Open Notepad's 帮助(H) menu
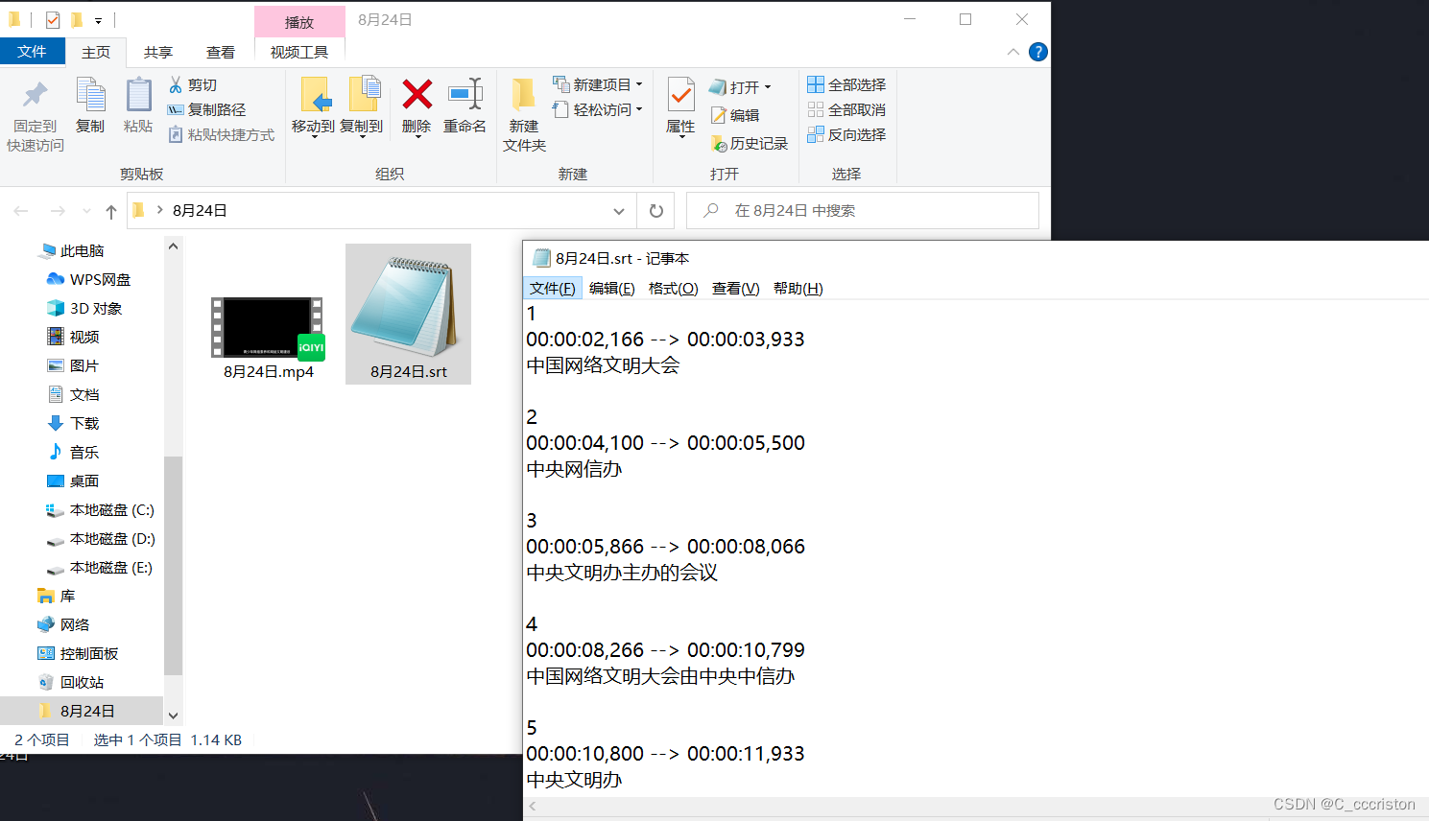 798,289
